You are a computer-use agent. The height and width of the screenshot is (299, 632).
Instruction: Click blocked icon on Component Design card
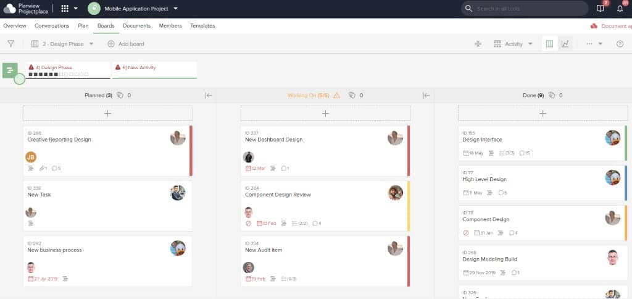[x=466, y=233]
